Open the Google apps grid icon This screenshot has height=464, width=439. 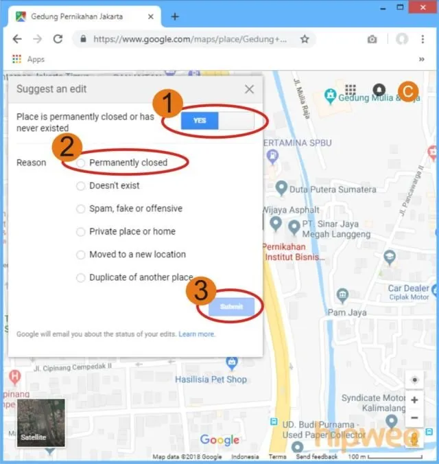[x=351, y=90]
